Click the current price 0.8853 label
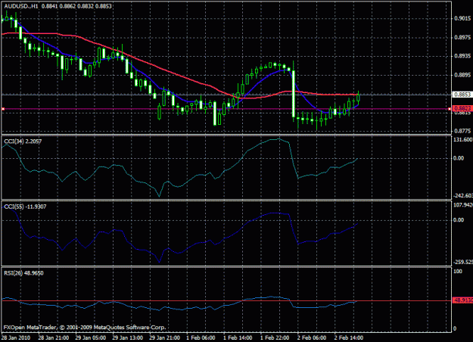 [462, 95]
